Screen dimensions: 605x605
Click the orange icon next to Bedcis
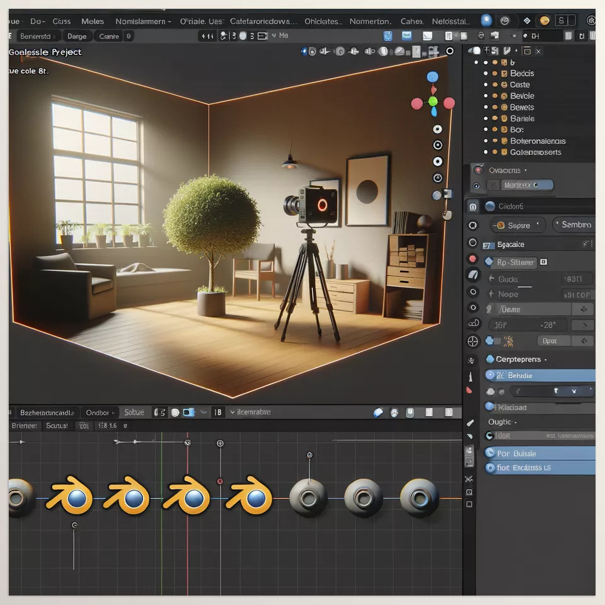pos(504,73)
